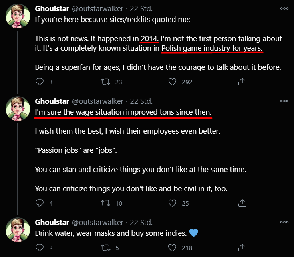Retweet the tweet with 23 retweets
Image resolution: width=294 pixels, height=257 pixels.
click(106, 81)
